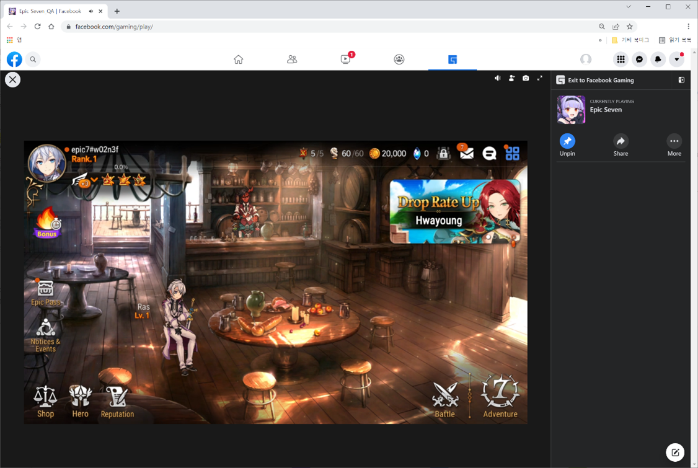Open the in-game chat bubble
Image resolution: width=698 pixels, height=468 pixels.
click(489, 154)
